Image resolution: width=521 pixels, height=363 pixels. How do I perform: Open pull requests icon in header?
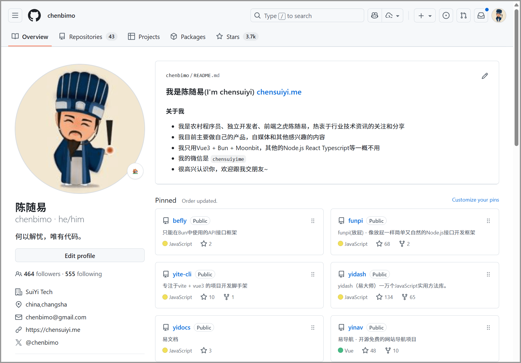(x=463, y=16)
